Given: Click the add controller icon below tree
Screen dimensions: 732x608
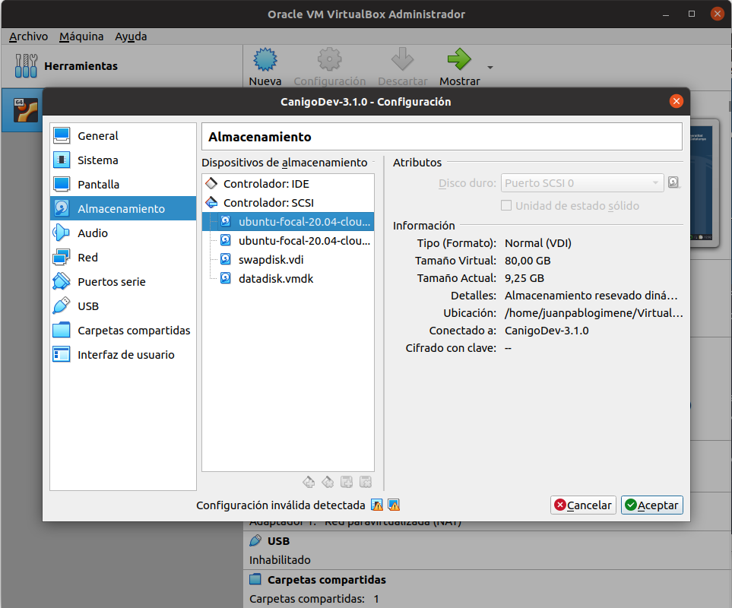Looking at the screenshot, I should tap(309, 482).
